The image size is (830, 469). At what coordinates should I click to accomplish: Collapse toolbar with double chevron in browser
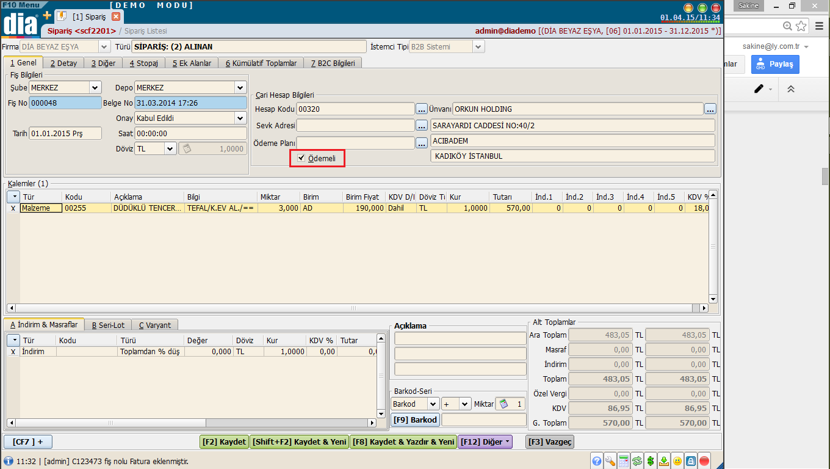point(790,89)
